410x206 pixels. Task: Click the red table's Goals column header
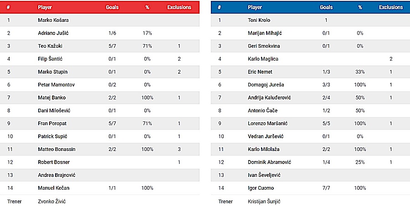click(112, 8)
